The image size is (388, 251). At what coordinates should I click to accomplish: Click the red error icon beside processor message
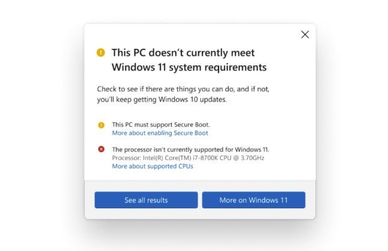coord(101,149)
